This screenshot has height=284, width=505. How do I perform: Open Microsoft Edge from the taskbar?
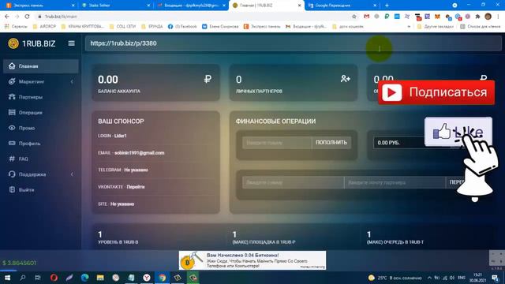(84, 278)
